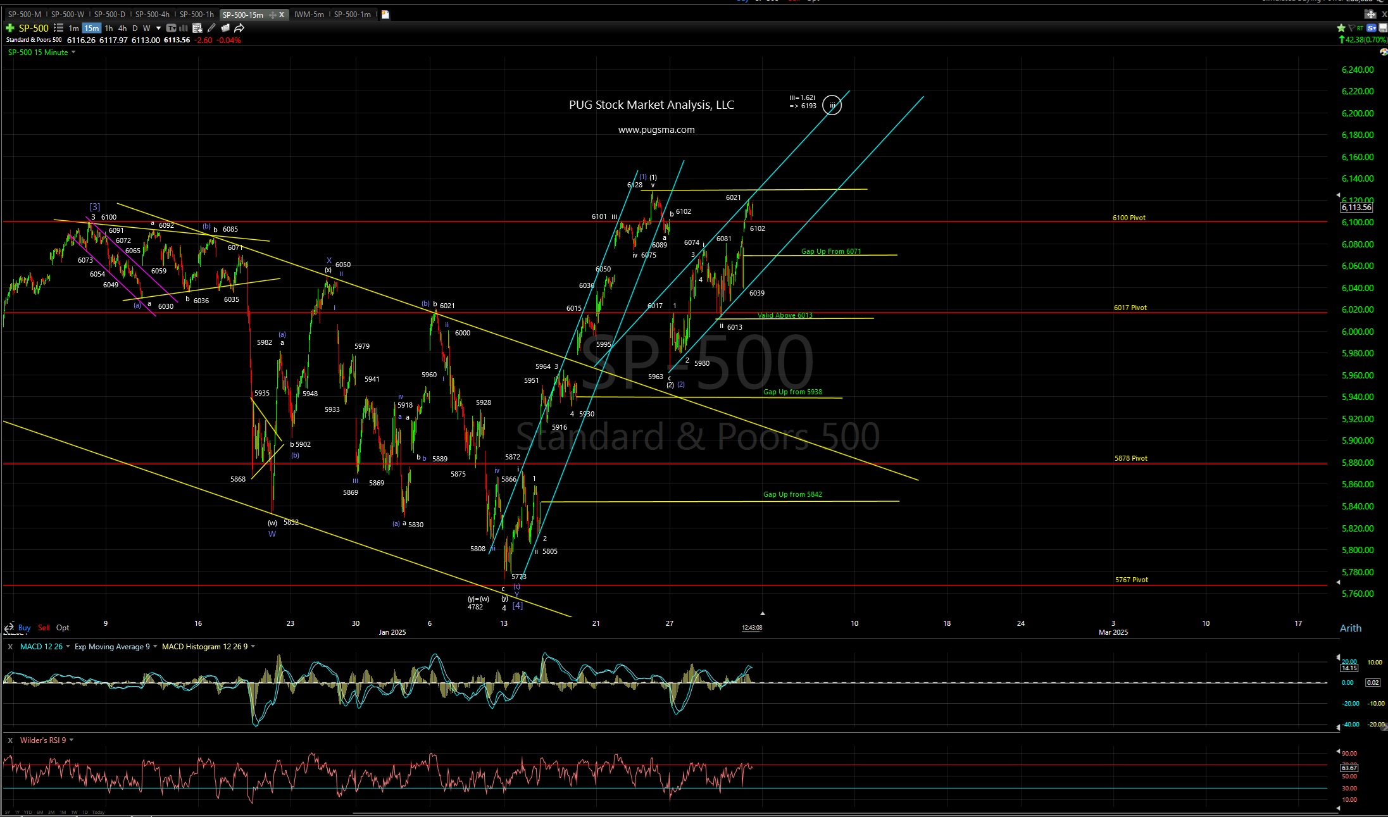The height and width of the screenshot is (817, 1388).
Task: Open the watchlist icon next to SP-500
Action: (x=58, y=28)
